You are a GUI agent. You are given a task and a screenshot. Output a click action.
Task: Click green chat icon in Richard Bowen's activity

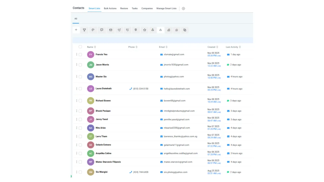click(x=228, y=101)
